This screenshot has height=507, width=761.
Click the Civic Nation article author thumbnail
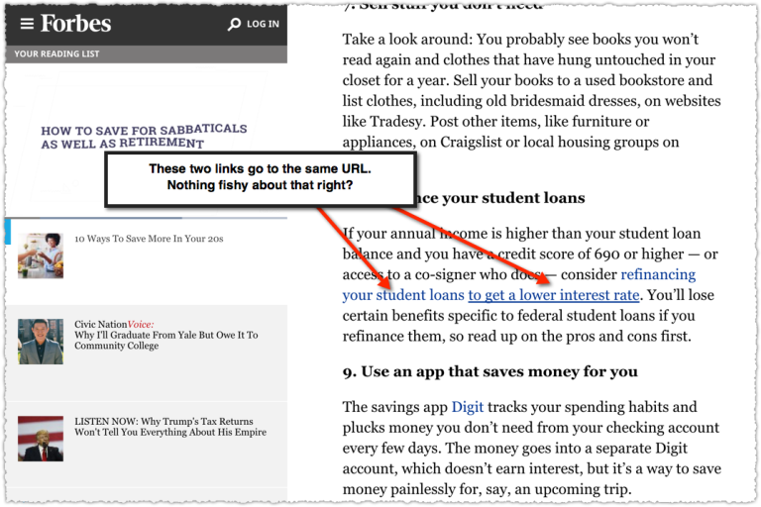point(41,341)
